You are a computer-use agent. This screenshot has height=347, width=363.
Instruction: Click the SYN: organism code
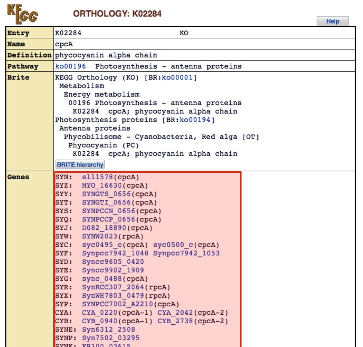point(64,177)
